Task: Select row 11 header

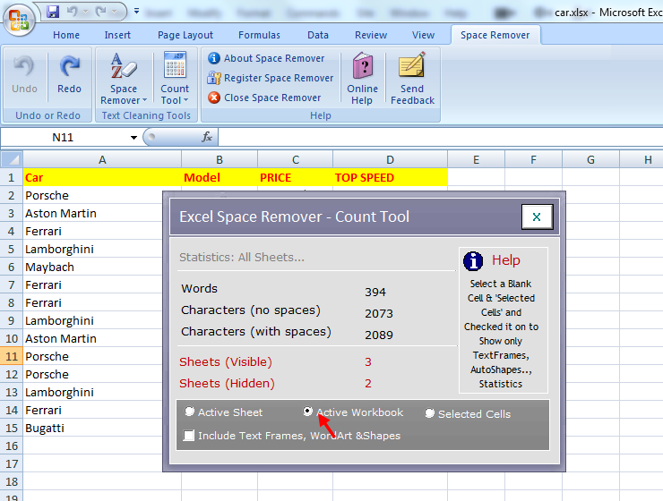Action: click(x=12, y=357)
